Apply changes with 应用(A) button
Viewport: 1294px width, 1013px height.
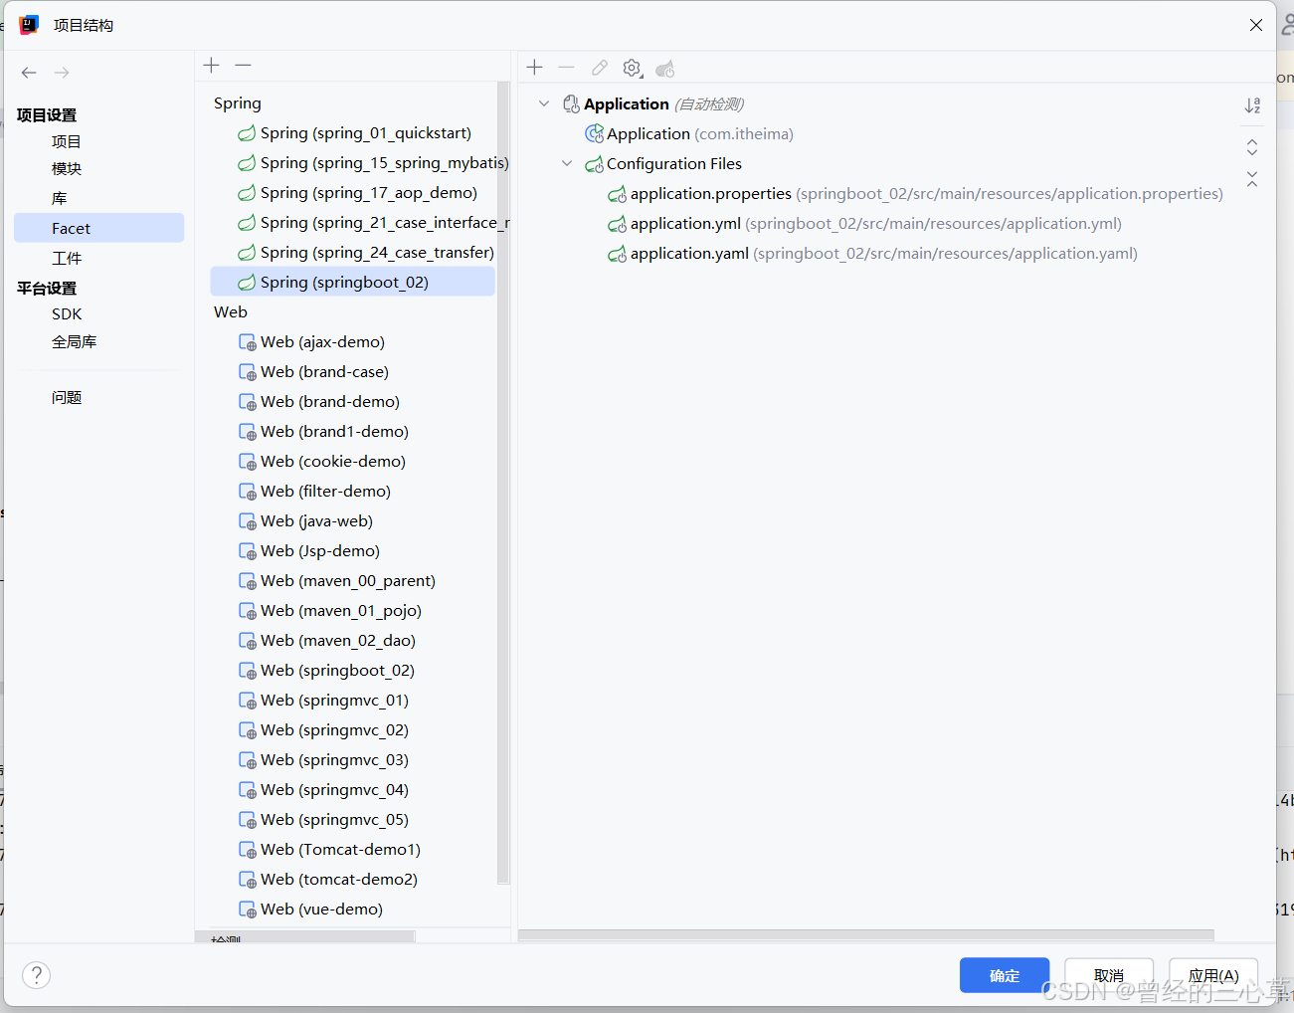(1213, 975)
